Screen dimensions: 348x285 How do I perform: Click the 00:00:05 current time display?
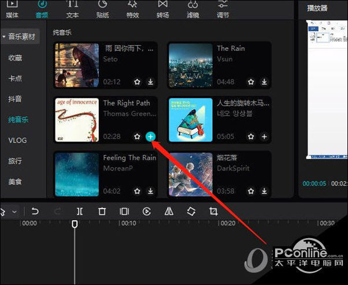coord(314,184)
